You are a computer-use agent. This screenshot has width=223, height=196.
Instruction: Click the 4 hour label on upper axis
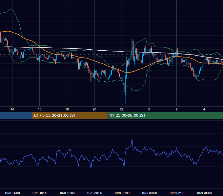[204, 109]
